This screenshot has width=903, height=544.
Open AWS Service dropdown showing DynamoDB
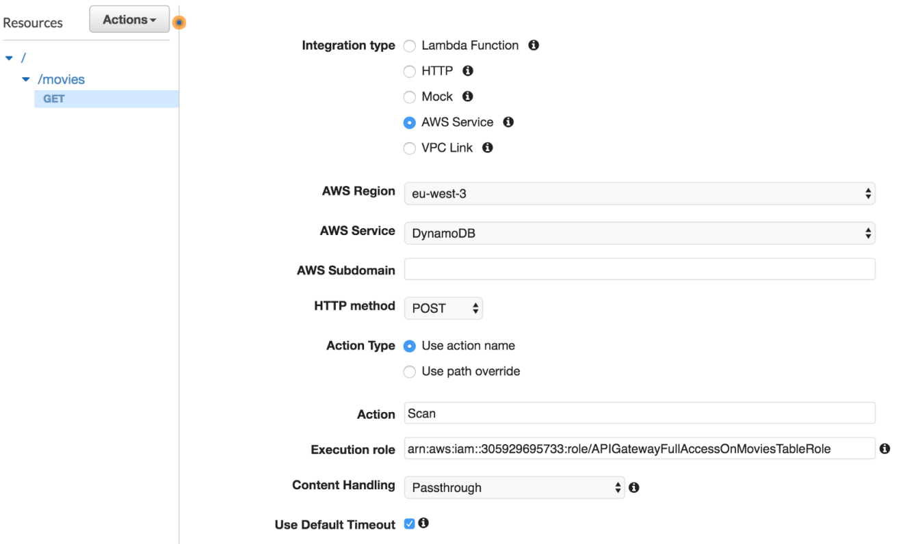tap(640, 233)
